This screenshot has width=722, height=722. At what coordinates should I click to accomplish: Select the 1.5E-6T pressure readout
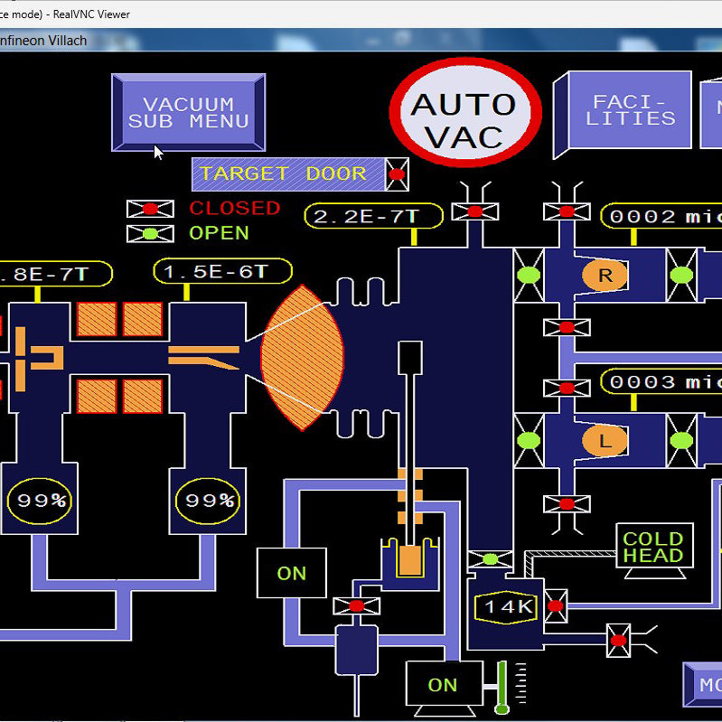tap(223, 271)
